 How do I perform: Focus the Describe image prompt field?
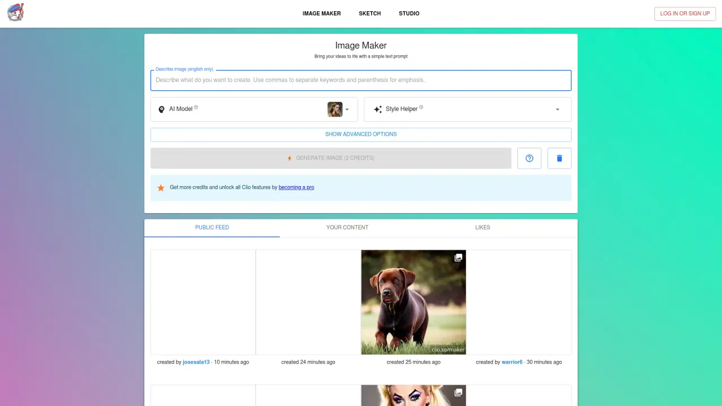click(x=361, y=80)
